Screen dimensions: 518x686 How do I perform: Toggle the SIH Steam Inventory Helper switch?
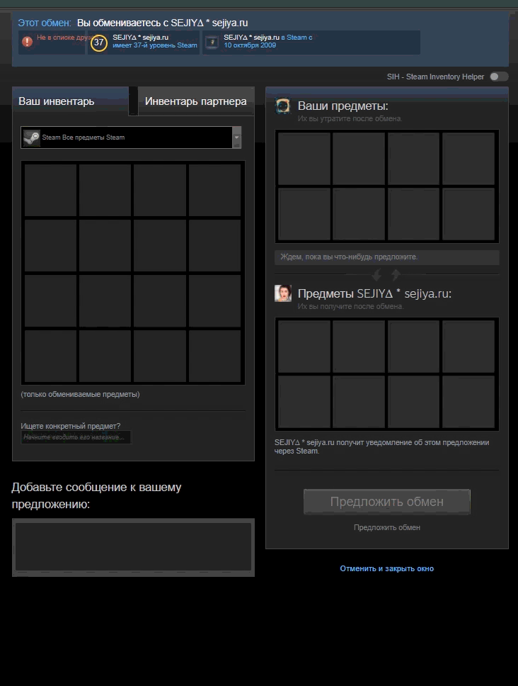(x=498, y=77)
